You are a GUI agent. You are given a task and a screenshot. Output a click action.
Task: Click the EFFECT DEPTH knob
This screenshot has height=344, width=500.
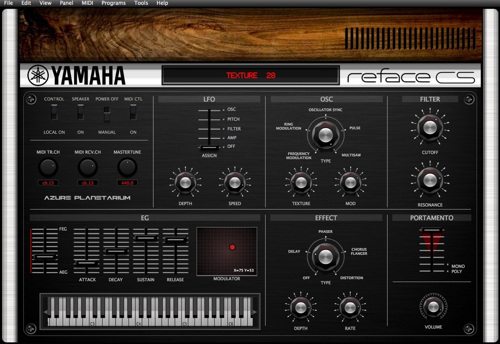tap(300, 308)
